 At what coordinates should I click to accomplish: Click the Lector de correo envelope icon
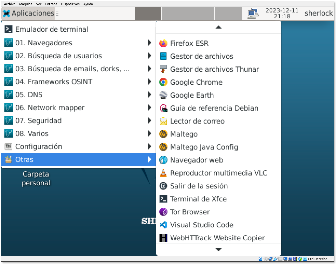(x=163, y=121)
